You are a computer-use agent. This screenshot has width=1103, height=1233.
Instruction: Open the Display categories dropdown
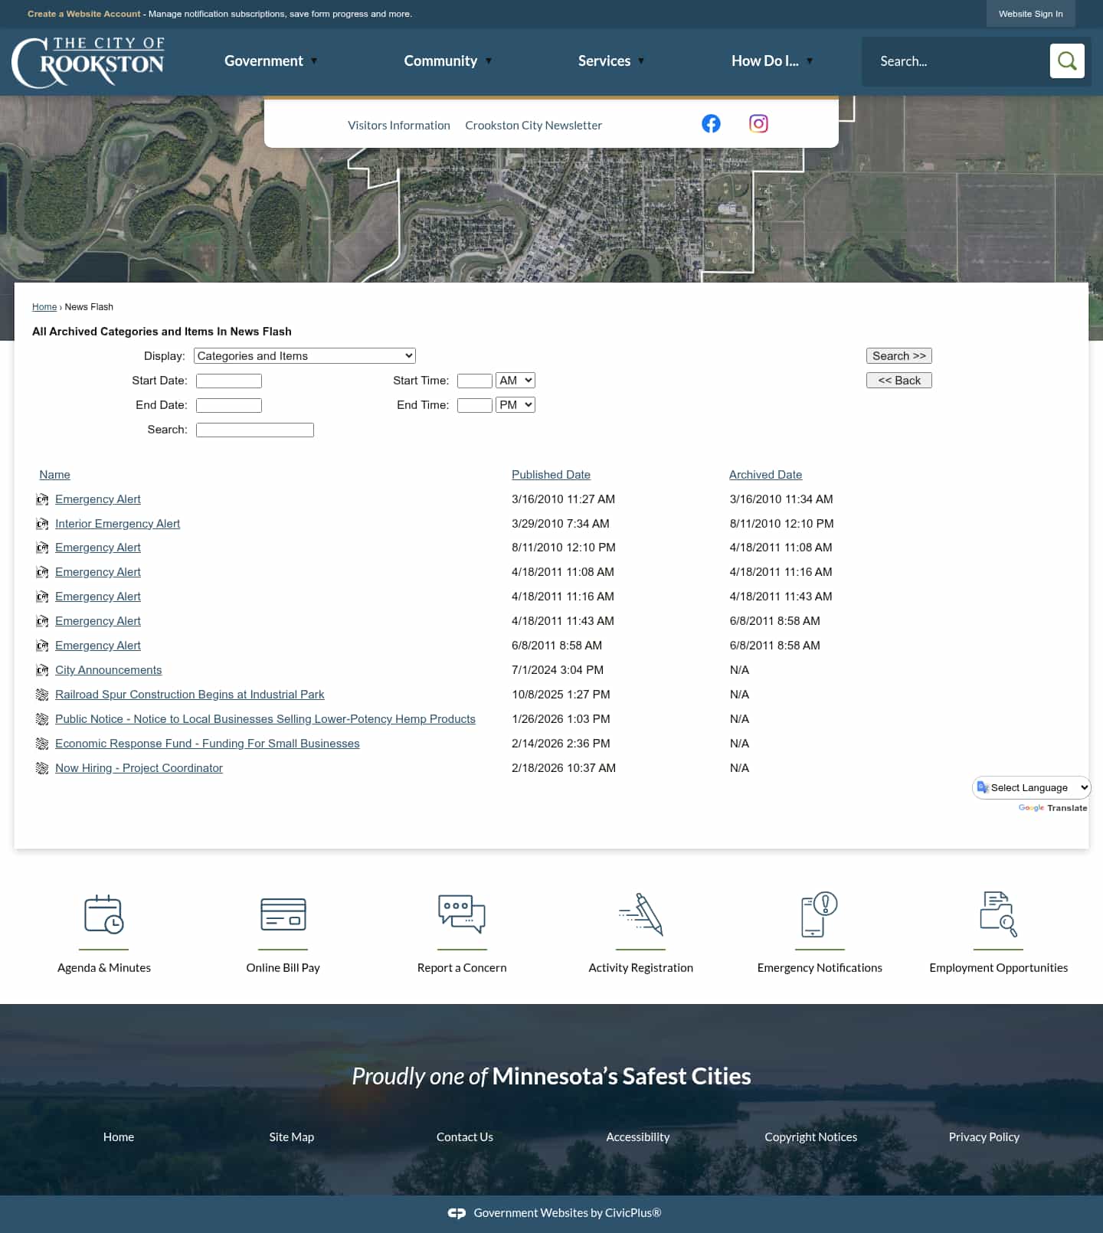tap(304, 355)
